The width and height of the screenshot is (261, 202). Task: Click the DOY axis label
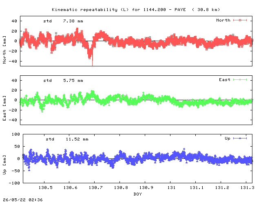point(138,194)
